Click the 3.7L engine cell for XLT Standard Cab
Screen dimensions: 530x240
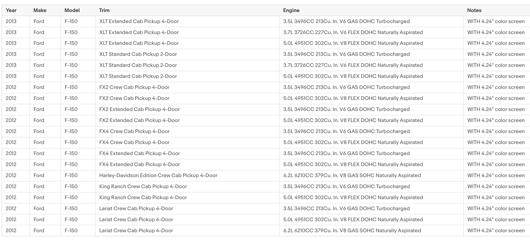point(371,65)
